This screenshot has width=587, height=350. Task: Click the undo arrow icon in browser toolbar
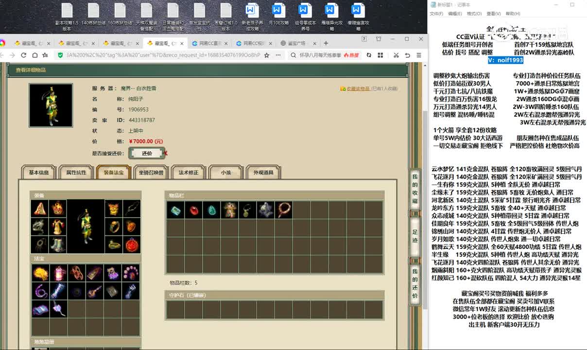click(408, 55)
